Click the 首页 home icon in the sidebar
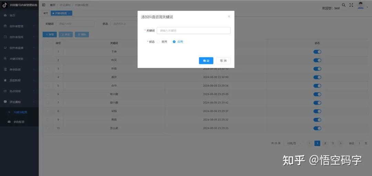This screenshot has height=176, width=372. [x=5, y=15]
